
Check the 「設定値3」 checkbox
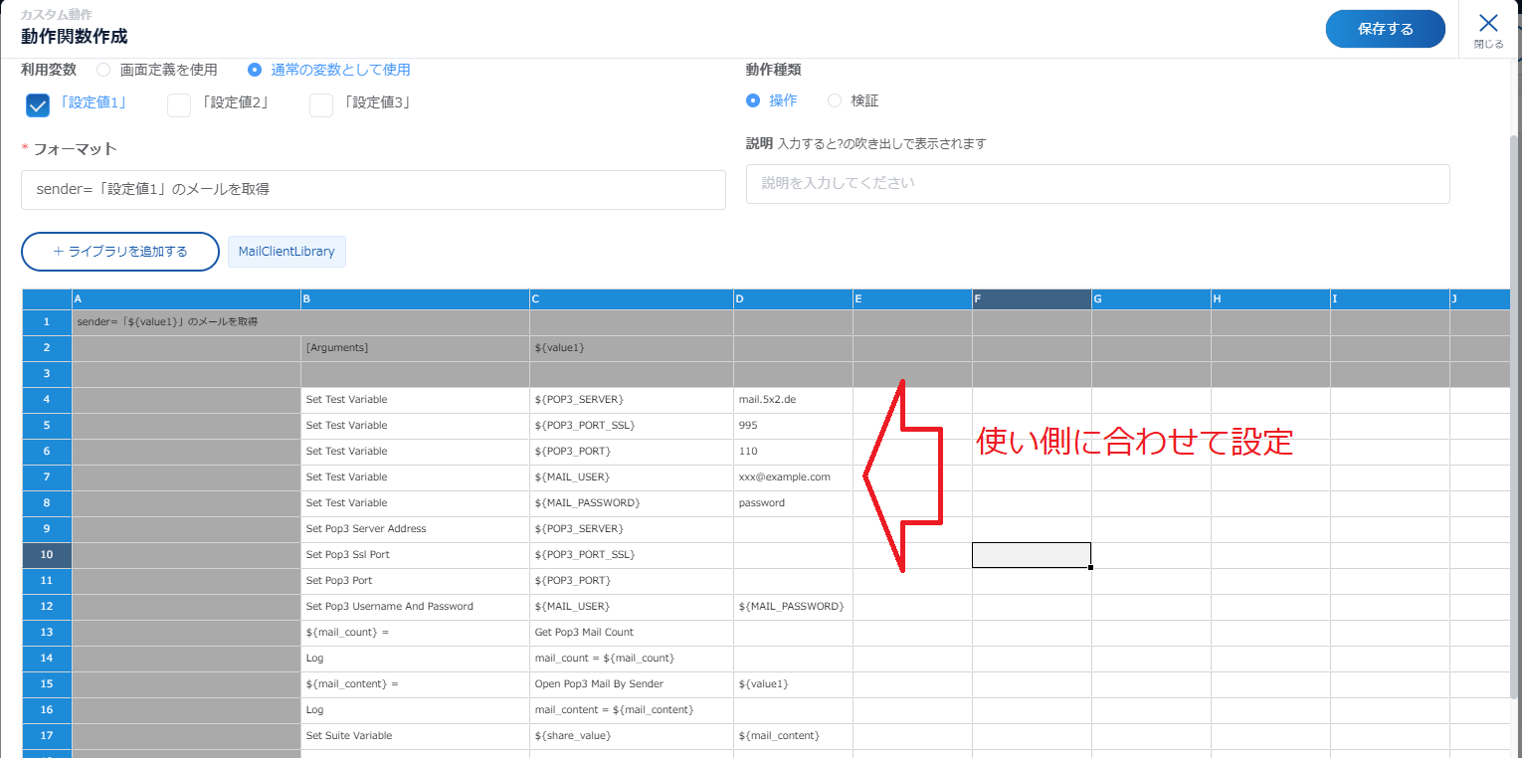[x=321, y=104]
